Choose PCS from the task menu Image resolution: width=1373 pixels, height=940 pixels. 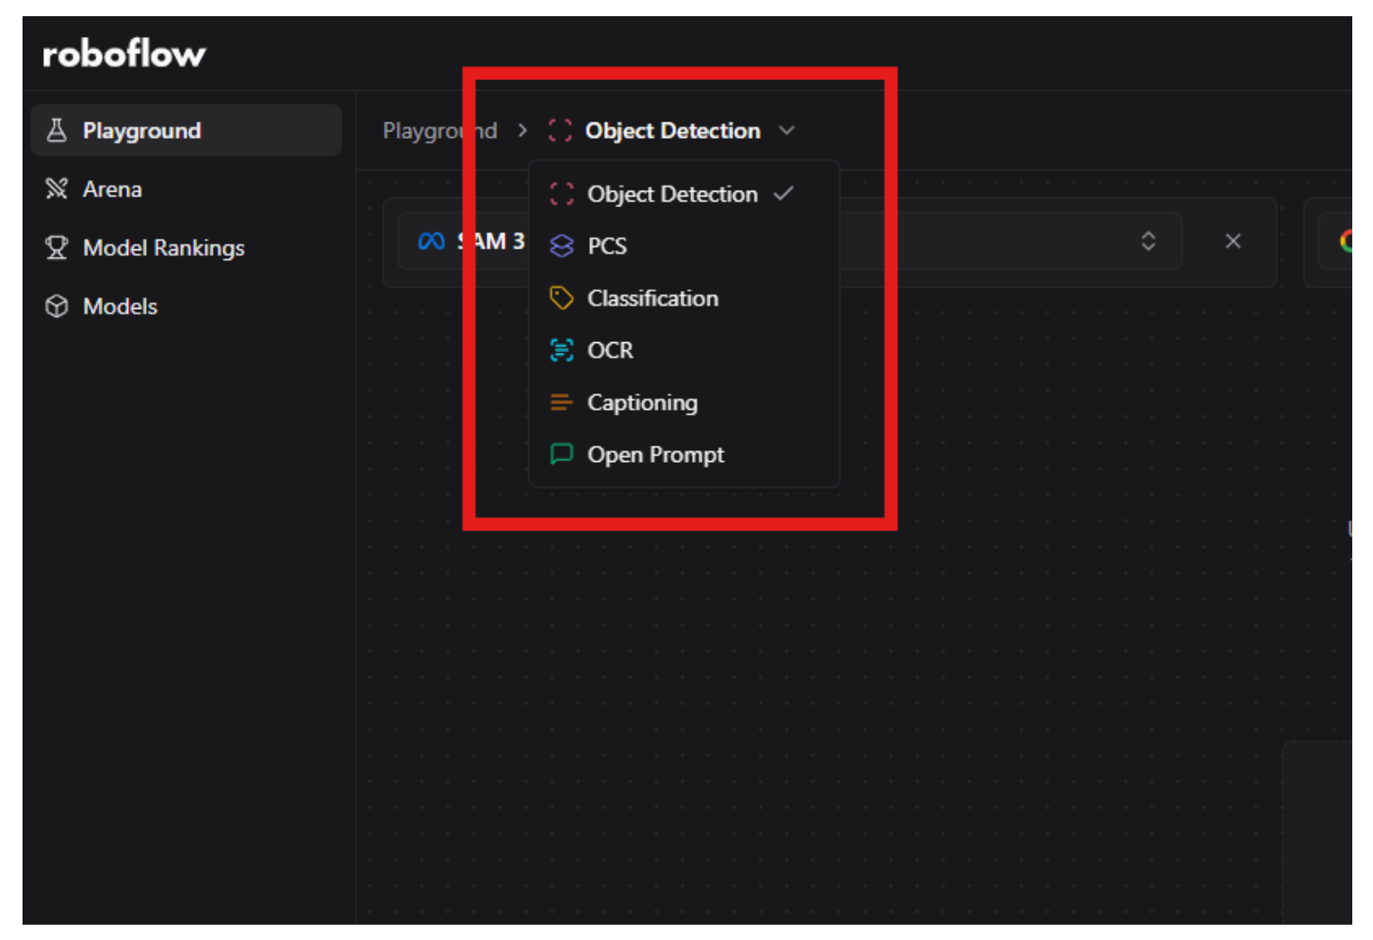coord(684,246)
